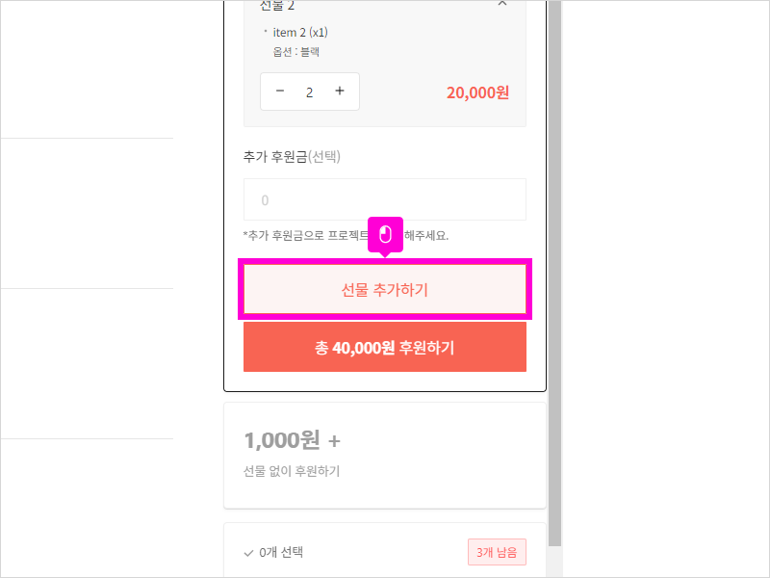Click the 선물 2 section title
This screenshot has height=578, width=770.
point(277,6)
